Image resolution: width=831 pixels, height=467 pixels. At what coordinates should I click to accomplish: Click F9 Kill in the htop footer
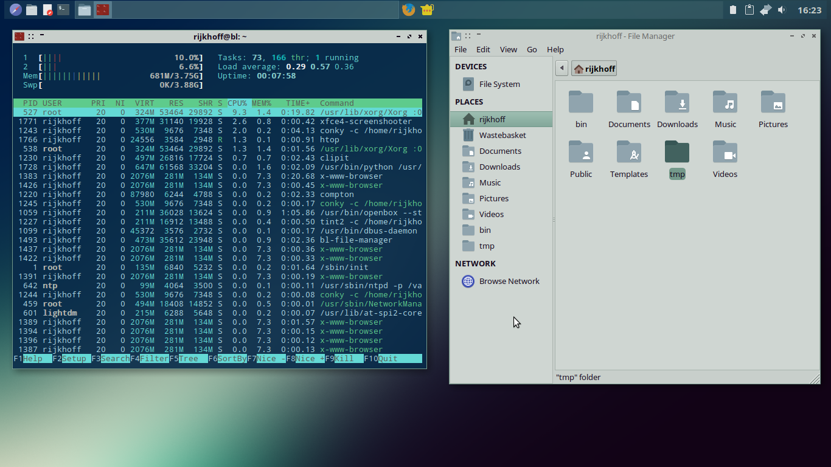point(344,359)
